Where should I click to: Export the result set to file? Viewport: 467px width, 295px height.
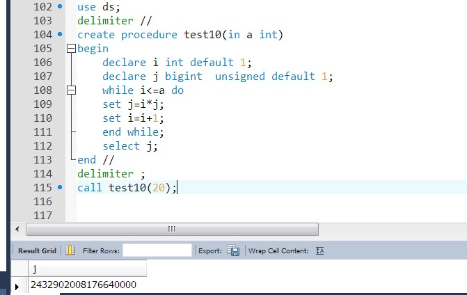tap(233, 250)
